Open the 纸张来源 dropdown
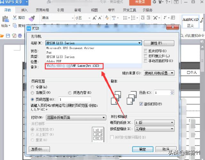This screenshot has height=160, width=205. tap(159, 73)
